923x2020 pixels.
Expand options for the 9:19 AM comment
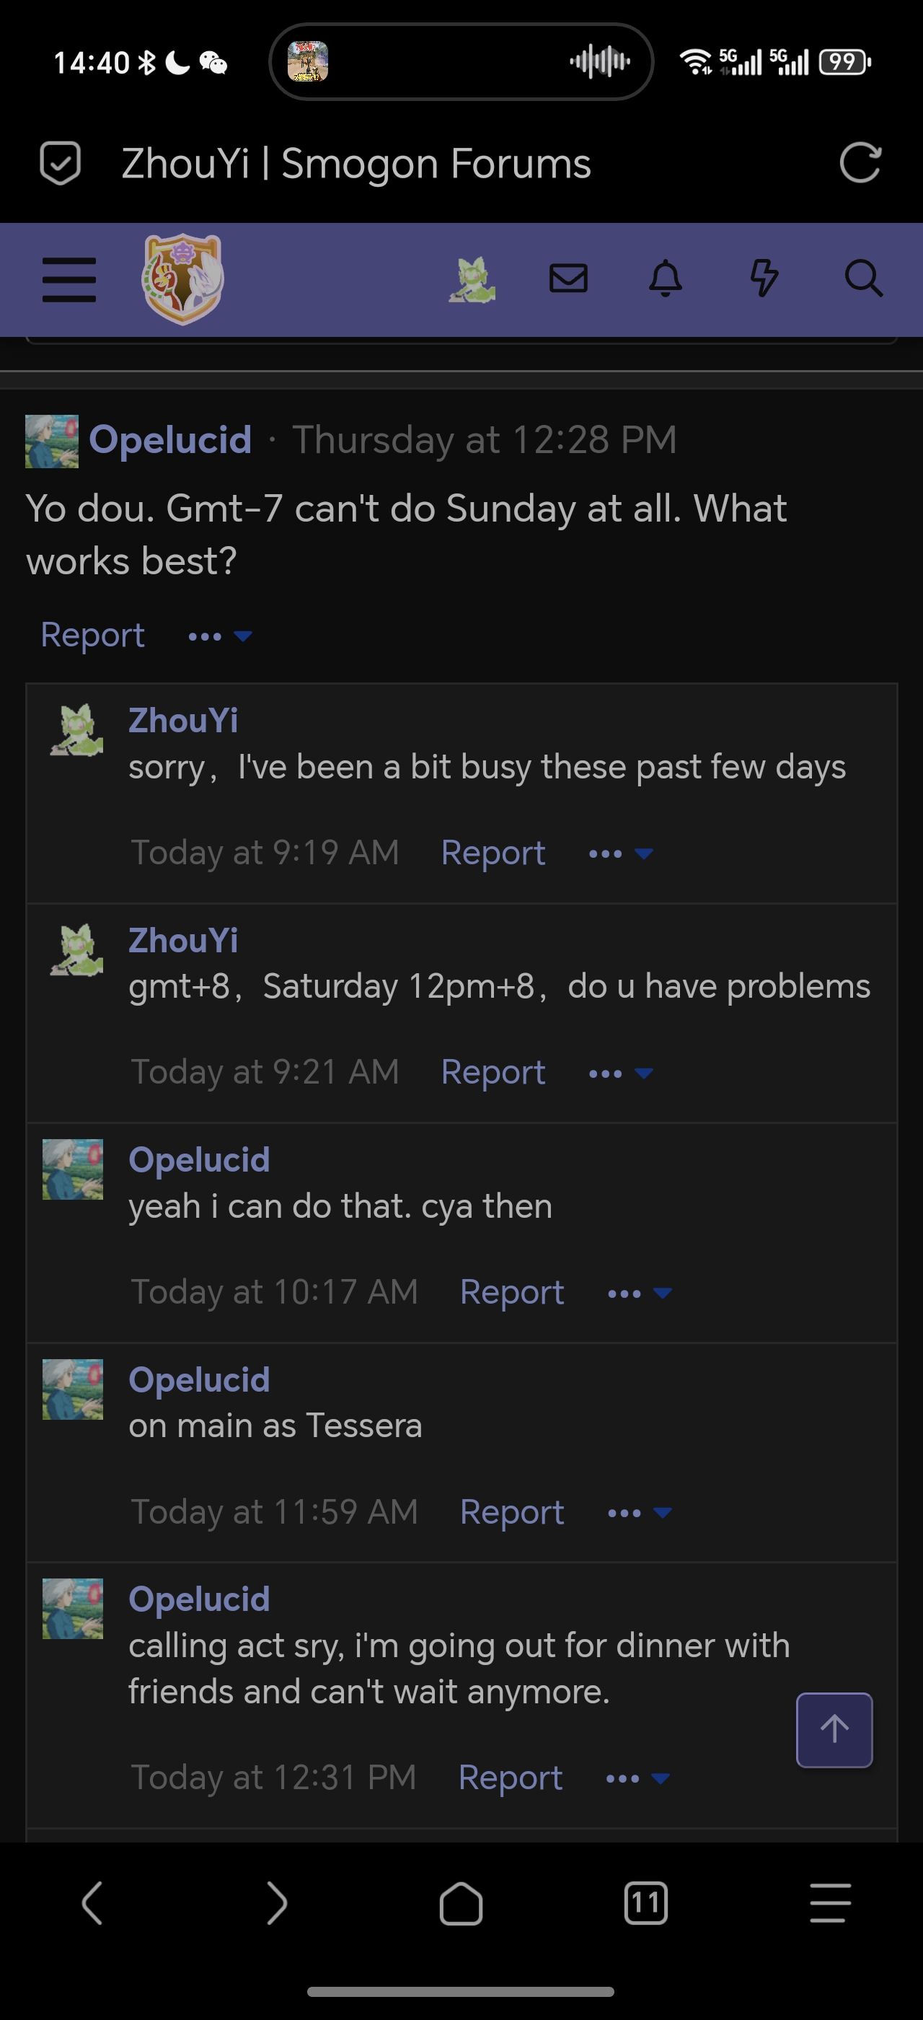point(621,853)
